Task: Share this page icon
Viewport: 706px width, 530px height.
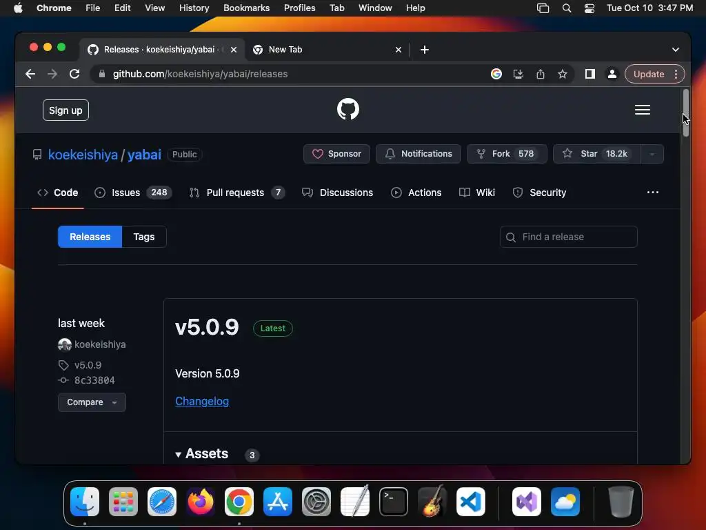Action: pyautogui.click(x=541, y=74)
